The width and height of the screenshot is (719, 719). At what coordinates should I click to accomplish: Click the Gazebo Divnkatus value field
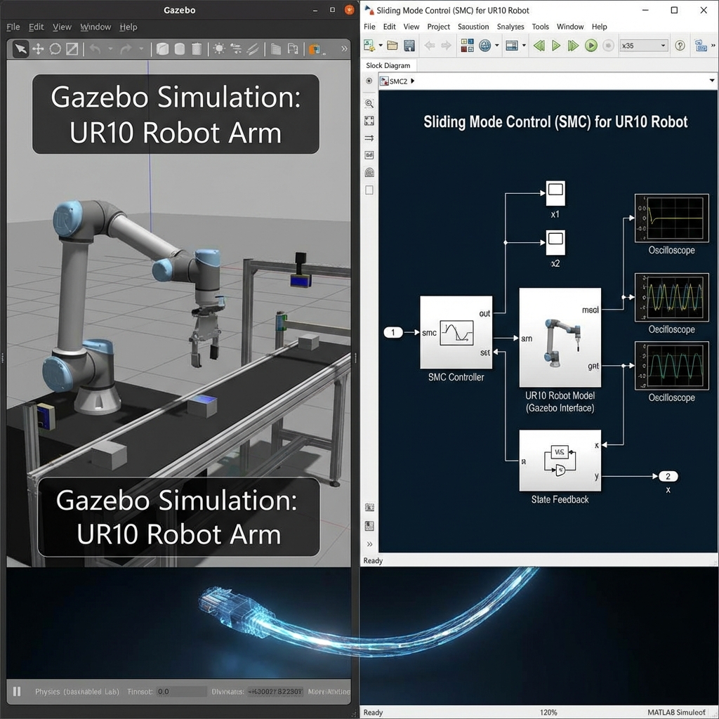(x=275, y=692)
